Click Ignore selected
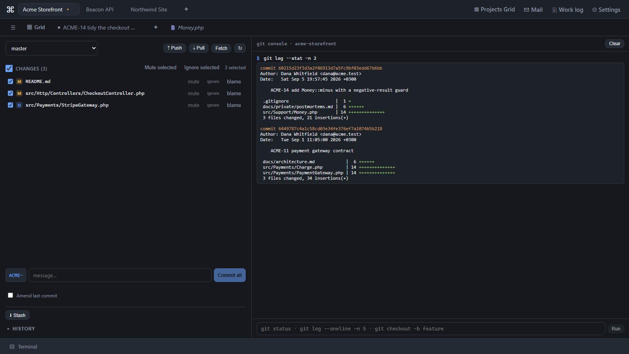The width and height of the screenshot is (629, 354). point(202,68)
